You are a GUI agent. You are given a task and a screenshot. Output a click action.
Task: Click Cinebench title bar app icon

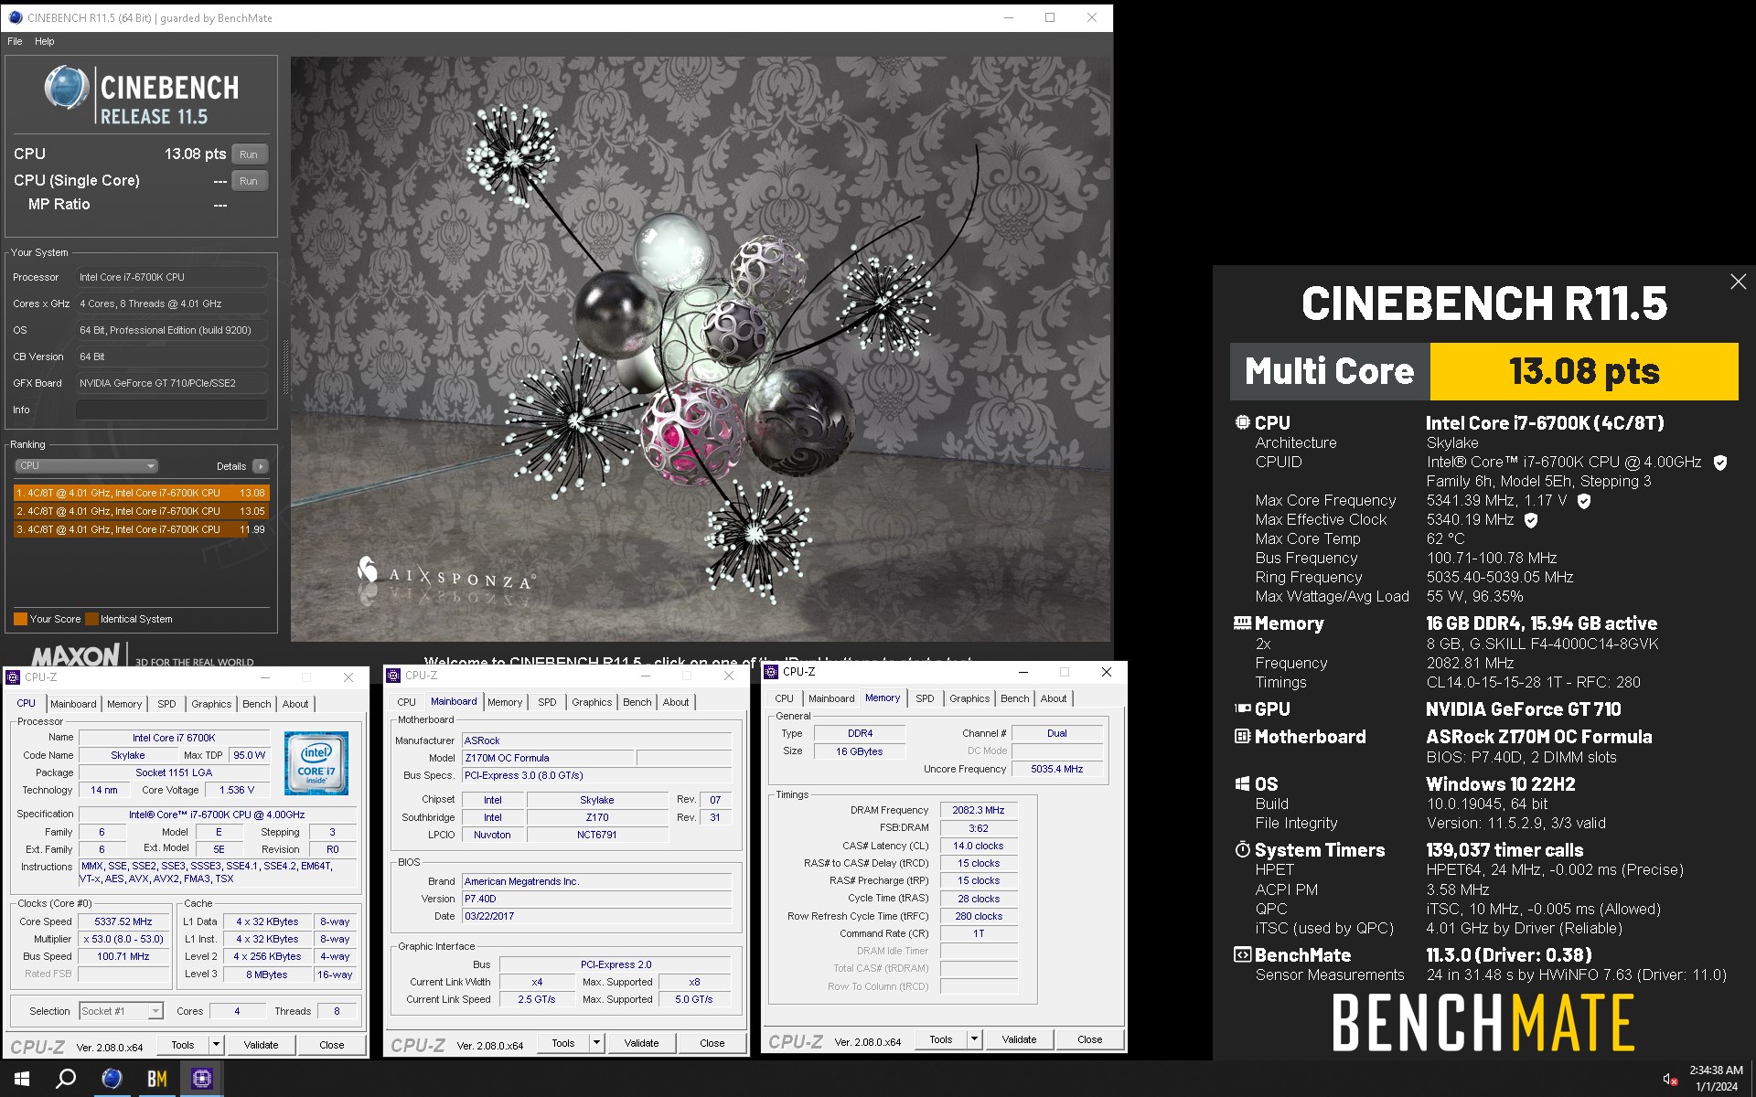[15, 17]
